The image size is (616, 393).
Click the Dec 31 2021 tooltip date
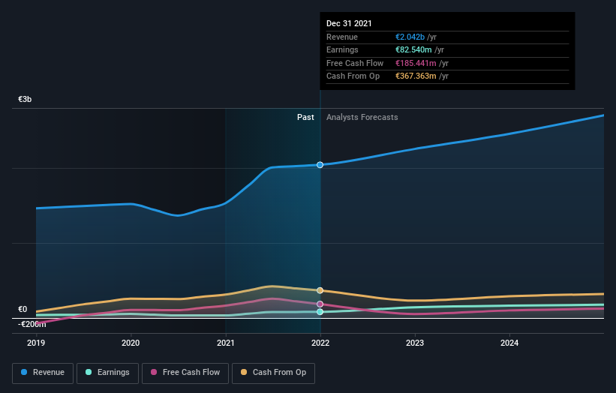coord(349,23)
